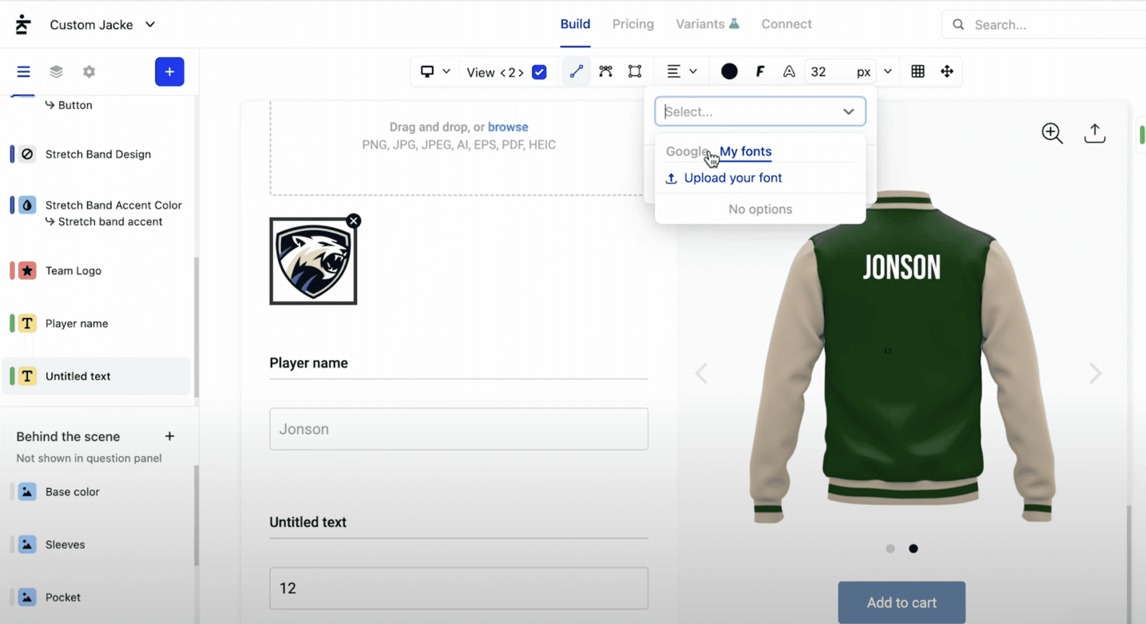Select the Pocket layer
Viewport: 1146px width, 624px height.
click(63, 597)
